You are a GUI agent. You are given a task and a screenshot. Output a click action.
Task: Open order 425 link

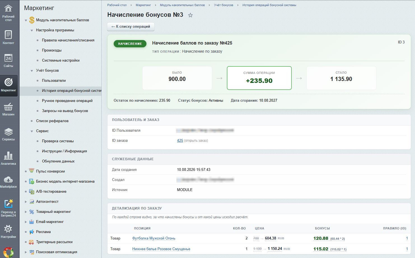180,140
